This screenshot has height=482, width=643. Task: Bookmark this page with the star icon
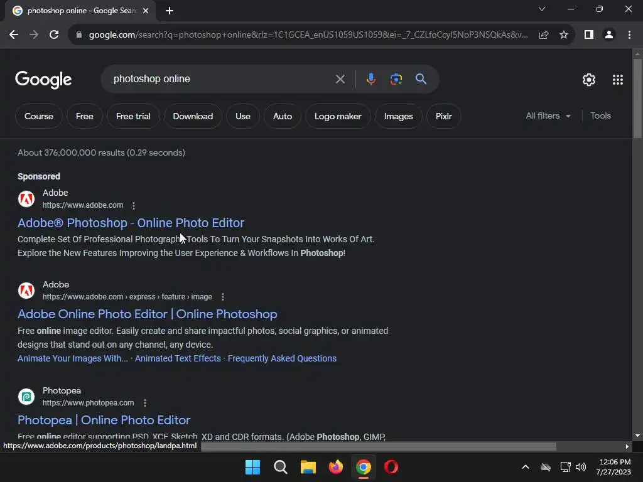pyautogui.click(x=564, y=35)
